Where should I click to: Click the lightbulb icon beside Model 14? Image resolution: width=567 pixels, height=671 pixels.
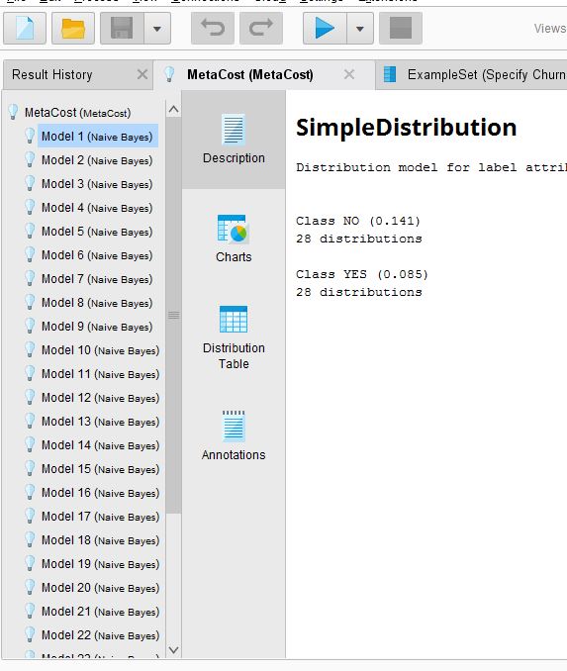[30, 445]
